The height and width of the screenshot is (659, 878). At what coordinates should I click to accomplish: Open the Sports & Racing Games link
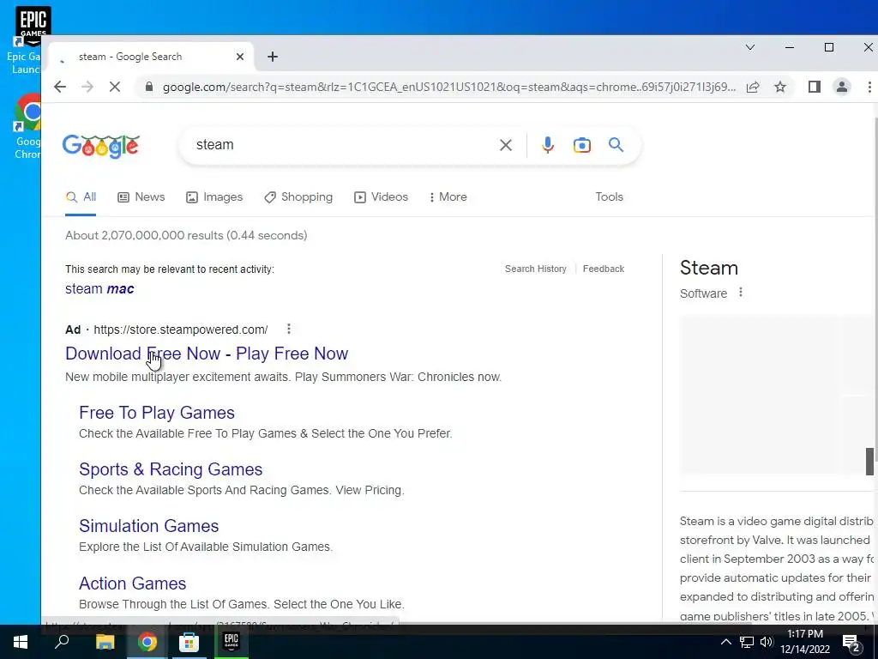coord(171,469)
